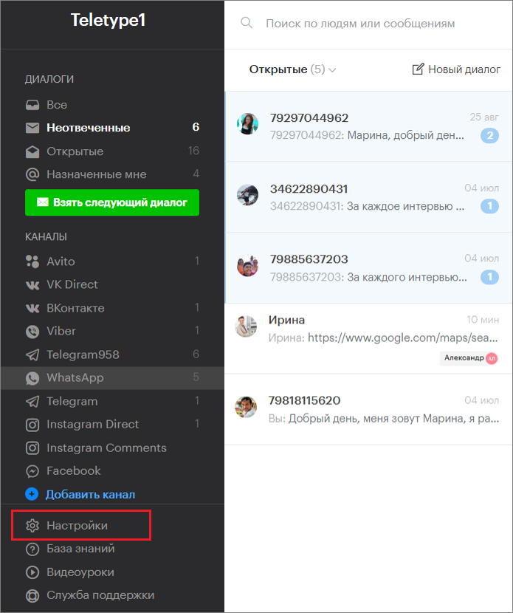Click the avatar of contact 79297044962
Screen dimensions: 513x613
248,123
